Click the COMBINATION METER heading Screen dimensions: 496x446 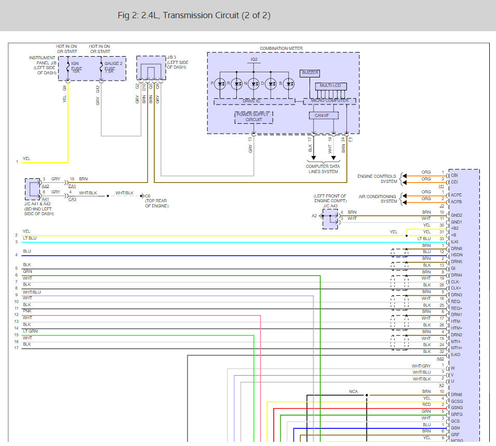pyautogui.click(x=281, y=48)
